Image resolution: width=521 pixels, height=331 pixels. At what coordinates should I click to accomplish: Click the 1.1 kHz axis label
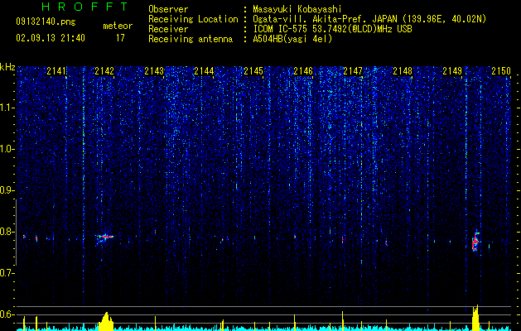click(7, 108)
